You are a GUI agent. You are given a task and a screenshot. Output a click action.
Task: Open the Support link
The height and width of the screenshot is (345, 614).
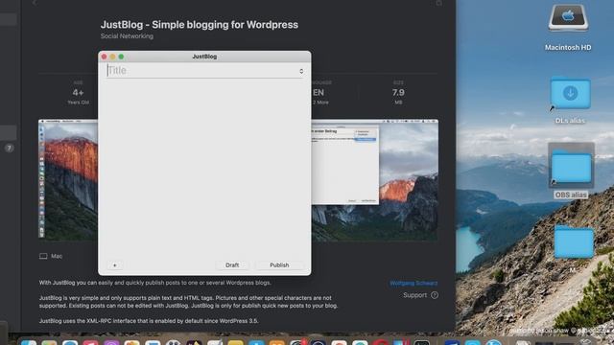pos(414,295)
